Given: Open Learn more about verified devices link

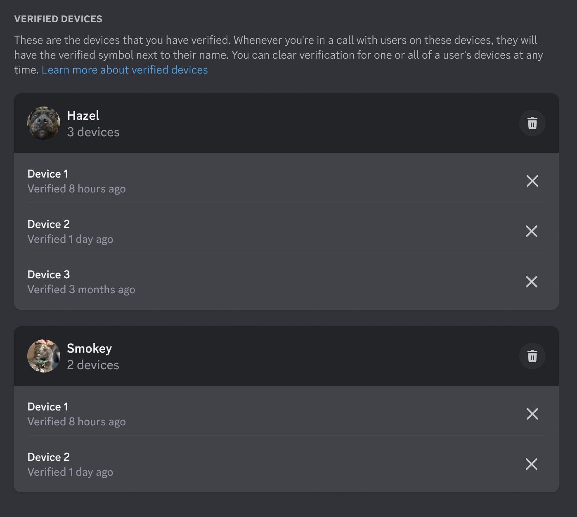Looking at the screenshot, I should tap(125, 70).
